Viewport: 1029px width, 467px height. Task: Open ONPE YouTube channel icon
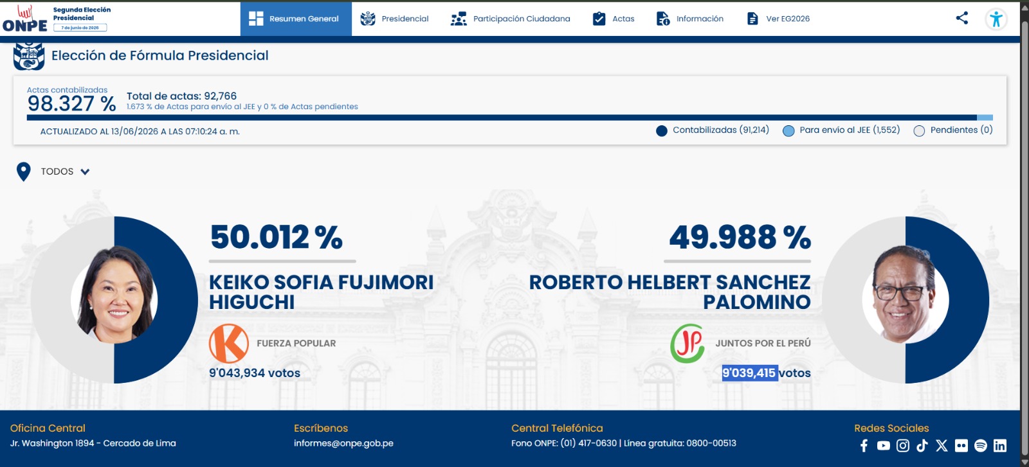point(884,446)
